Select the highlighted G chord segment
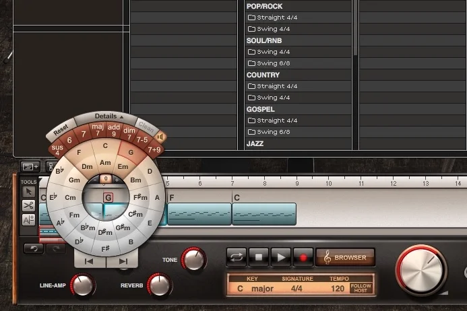Viewport: 467px width, 311px height. pyautogui.click(x=131, y=152)
